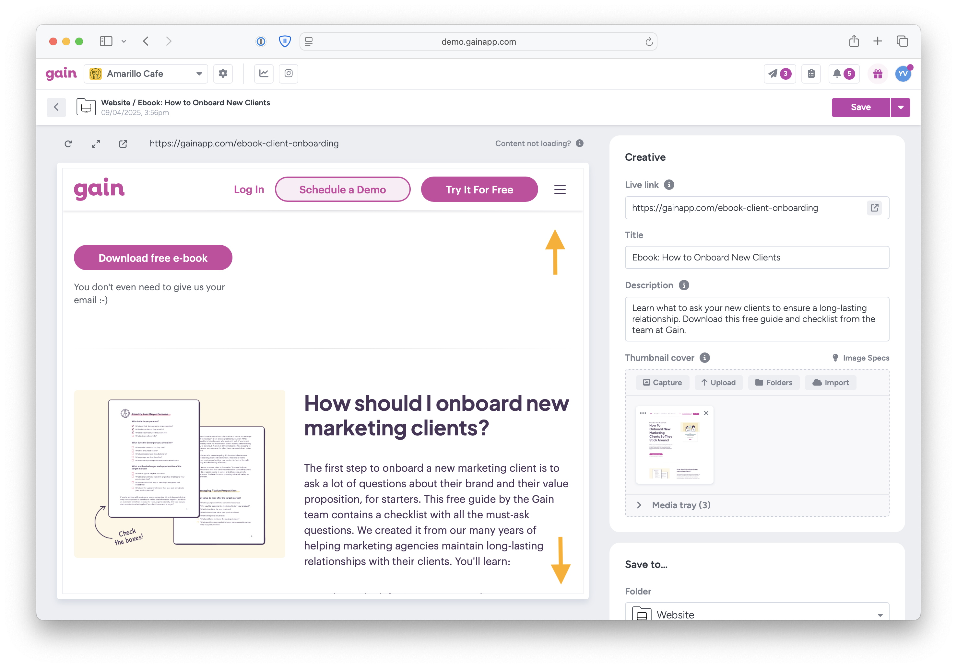The width and height of the screenshot is (957, 668).
Task: Open the YV user avatar menu
Action: click(903, 74)
